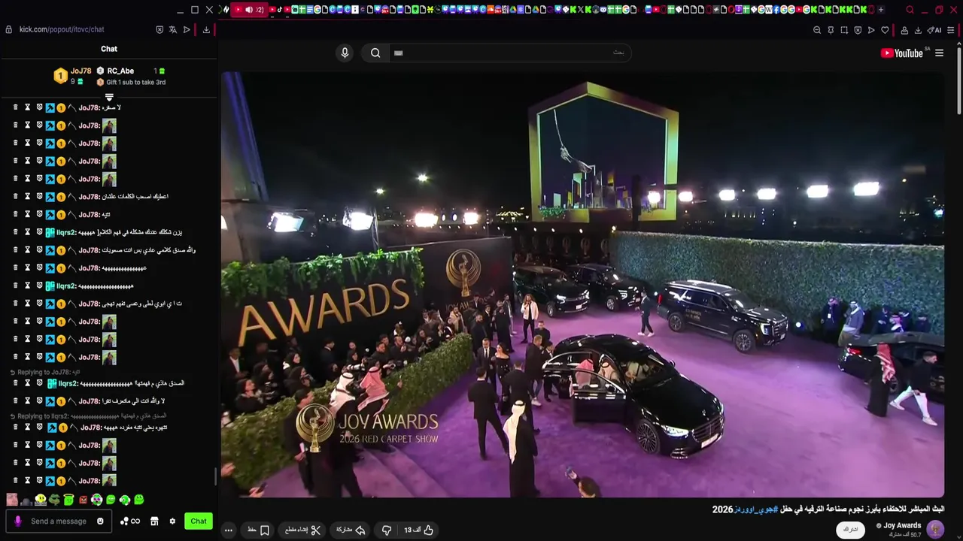Viewport: 963px width, 541px height.
Task: Open JoJ78 top gifter leaderboard entry
Action: 73,75
